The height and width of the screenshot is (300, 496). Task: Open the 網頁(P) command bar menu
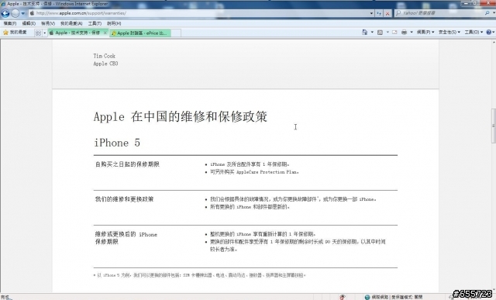[x=425, y=33]
